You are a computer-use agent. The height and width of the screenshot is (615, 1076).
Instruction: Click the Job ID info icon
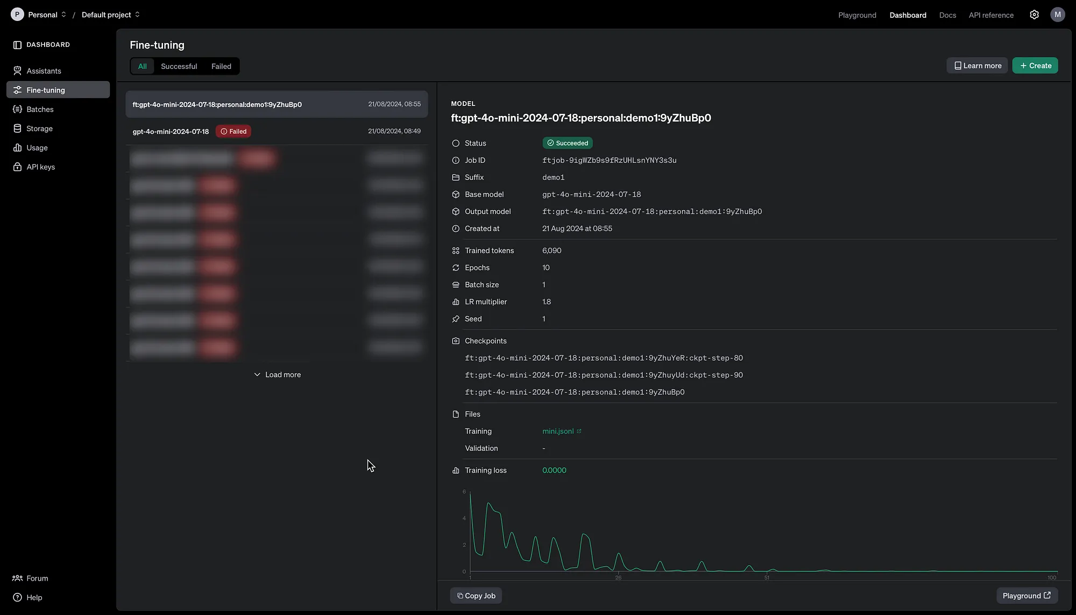point(456,161)
